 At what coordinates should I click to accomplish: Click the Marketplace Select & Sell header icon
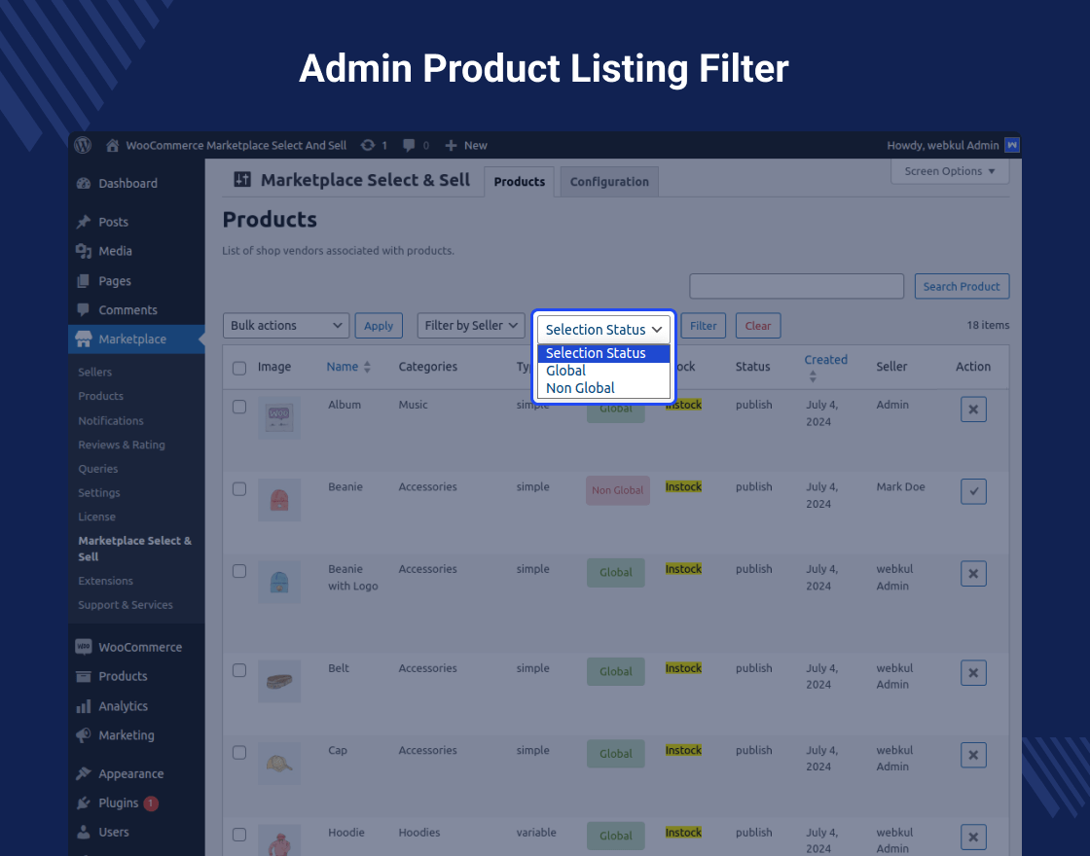pyautogui.click(x=242, y=180)
